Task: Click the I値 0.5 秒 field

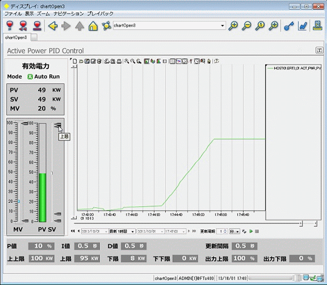Action: click(x=87, y=246)
